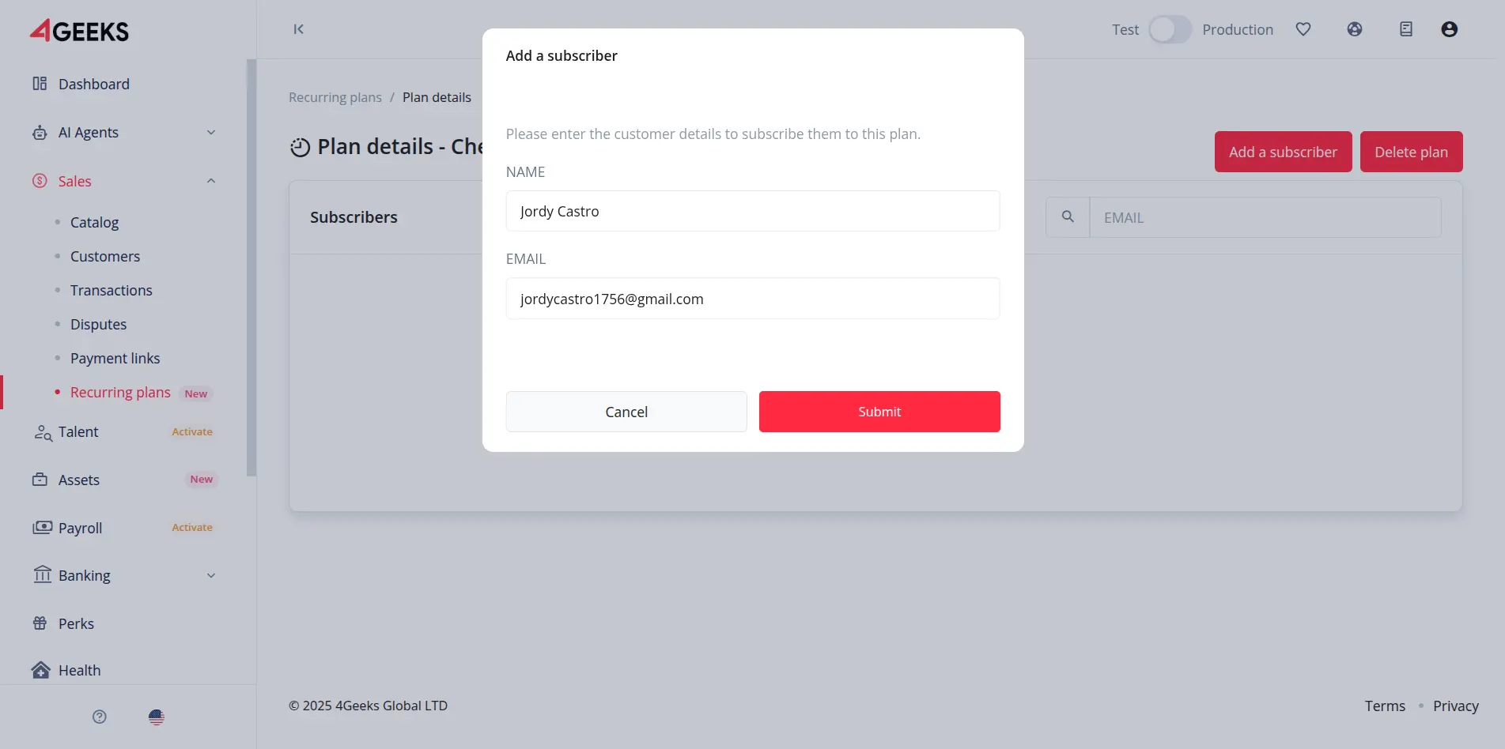Collapse the Sales menu section
Viewport: 1505px width, 749px height.
tap(211, 181)
